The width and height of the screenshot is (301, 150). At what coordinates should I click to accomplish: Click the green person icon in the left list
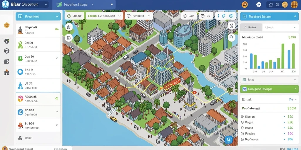pyautogui.click(x=20, y=45)
